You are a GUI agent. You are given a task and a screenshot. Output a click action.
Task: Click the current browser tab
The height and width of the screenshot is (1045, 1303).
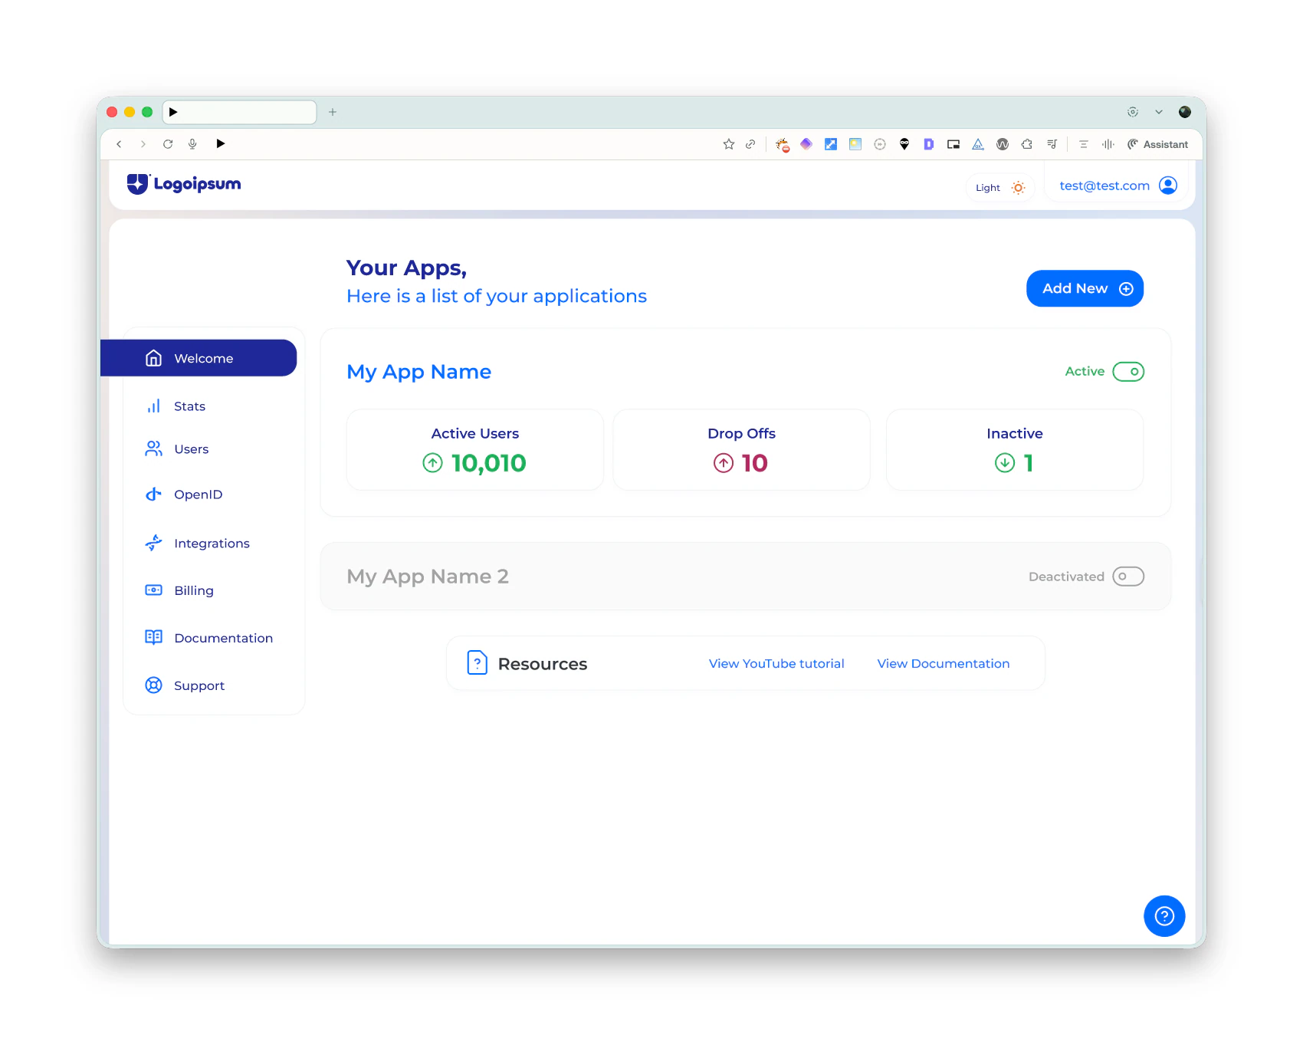(x=240, y=112)
